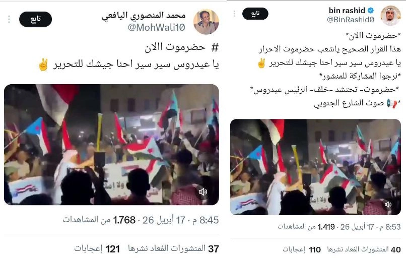View the 40 reposts on the bin rashid post
Viewport: 406px width, 258px height.
pos(364,249)
